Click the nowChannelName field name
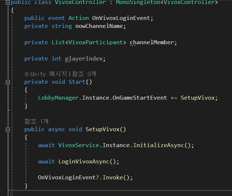The width and height of the screenshot is (232, 196). click(99, 26)
